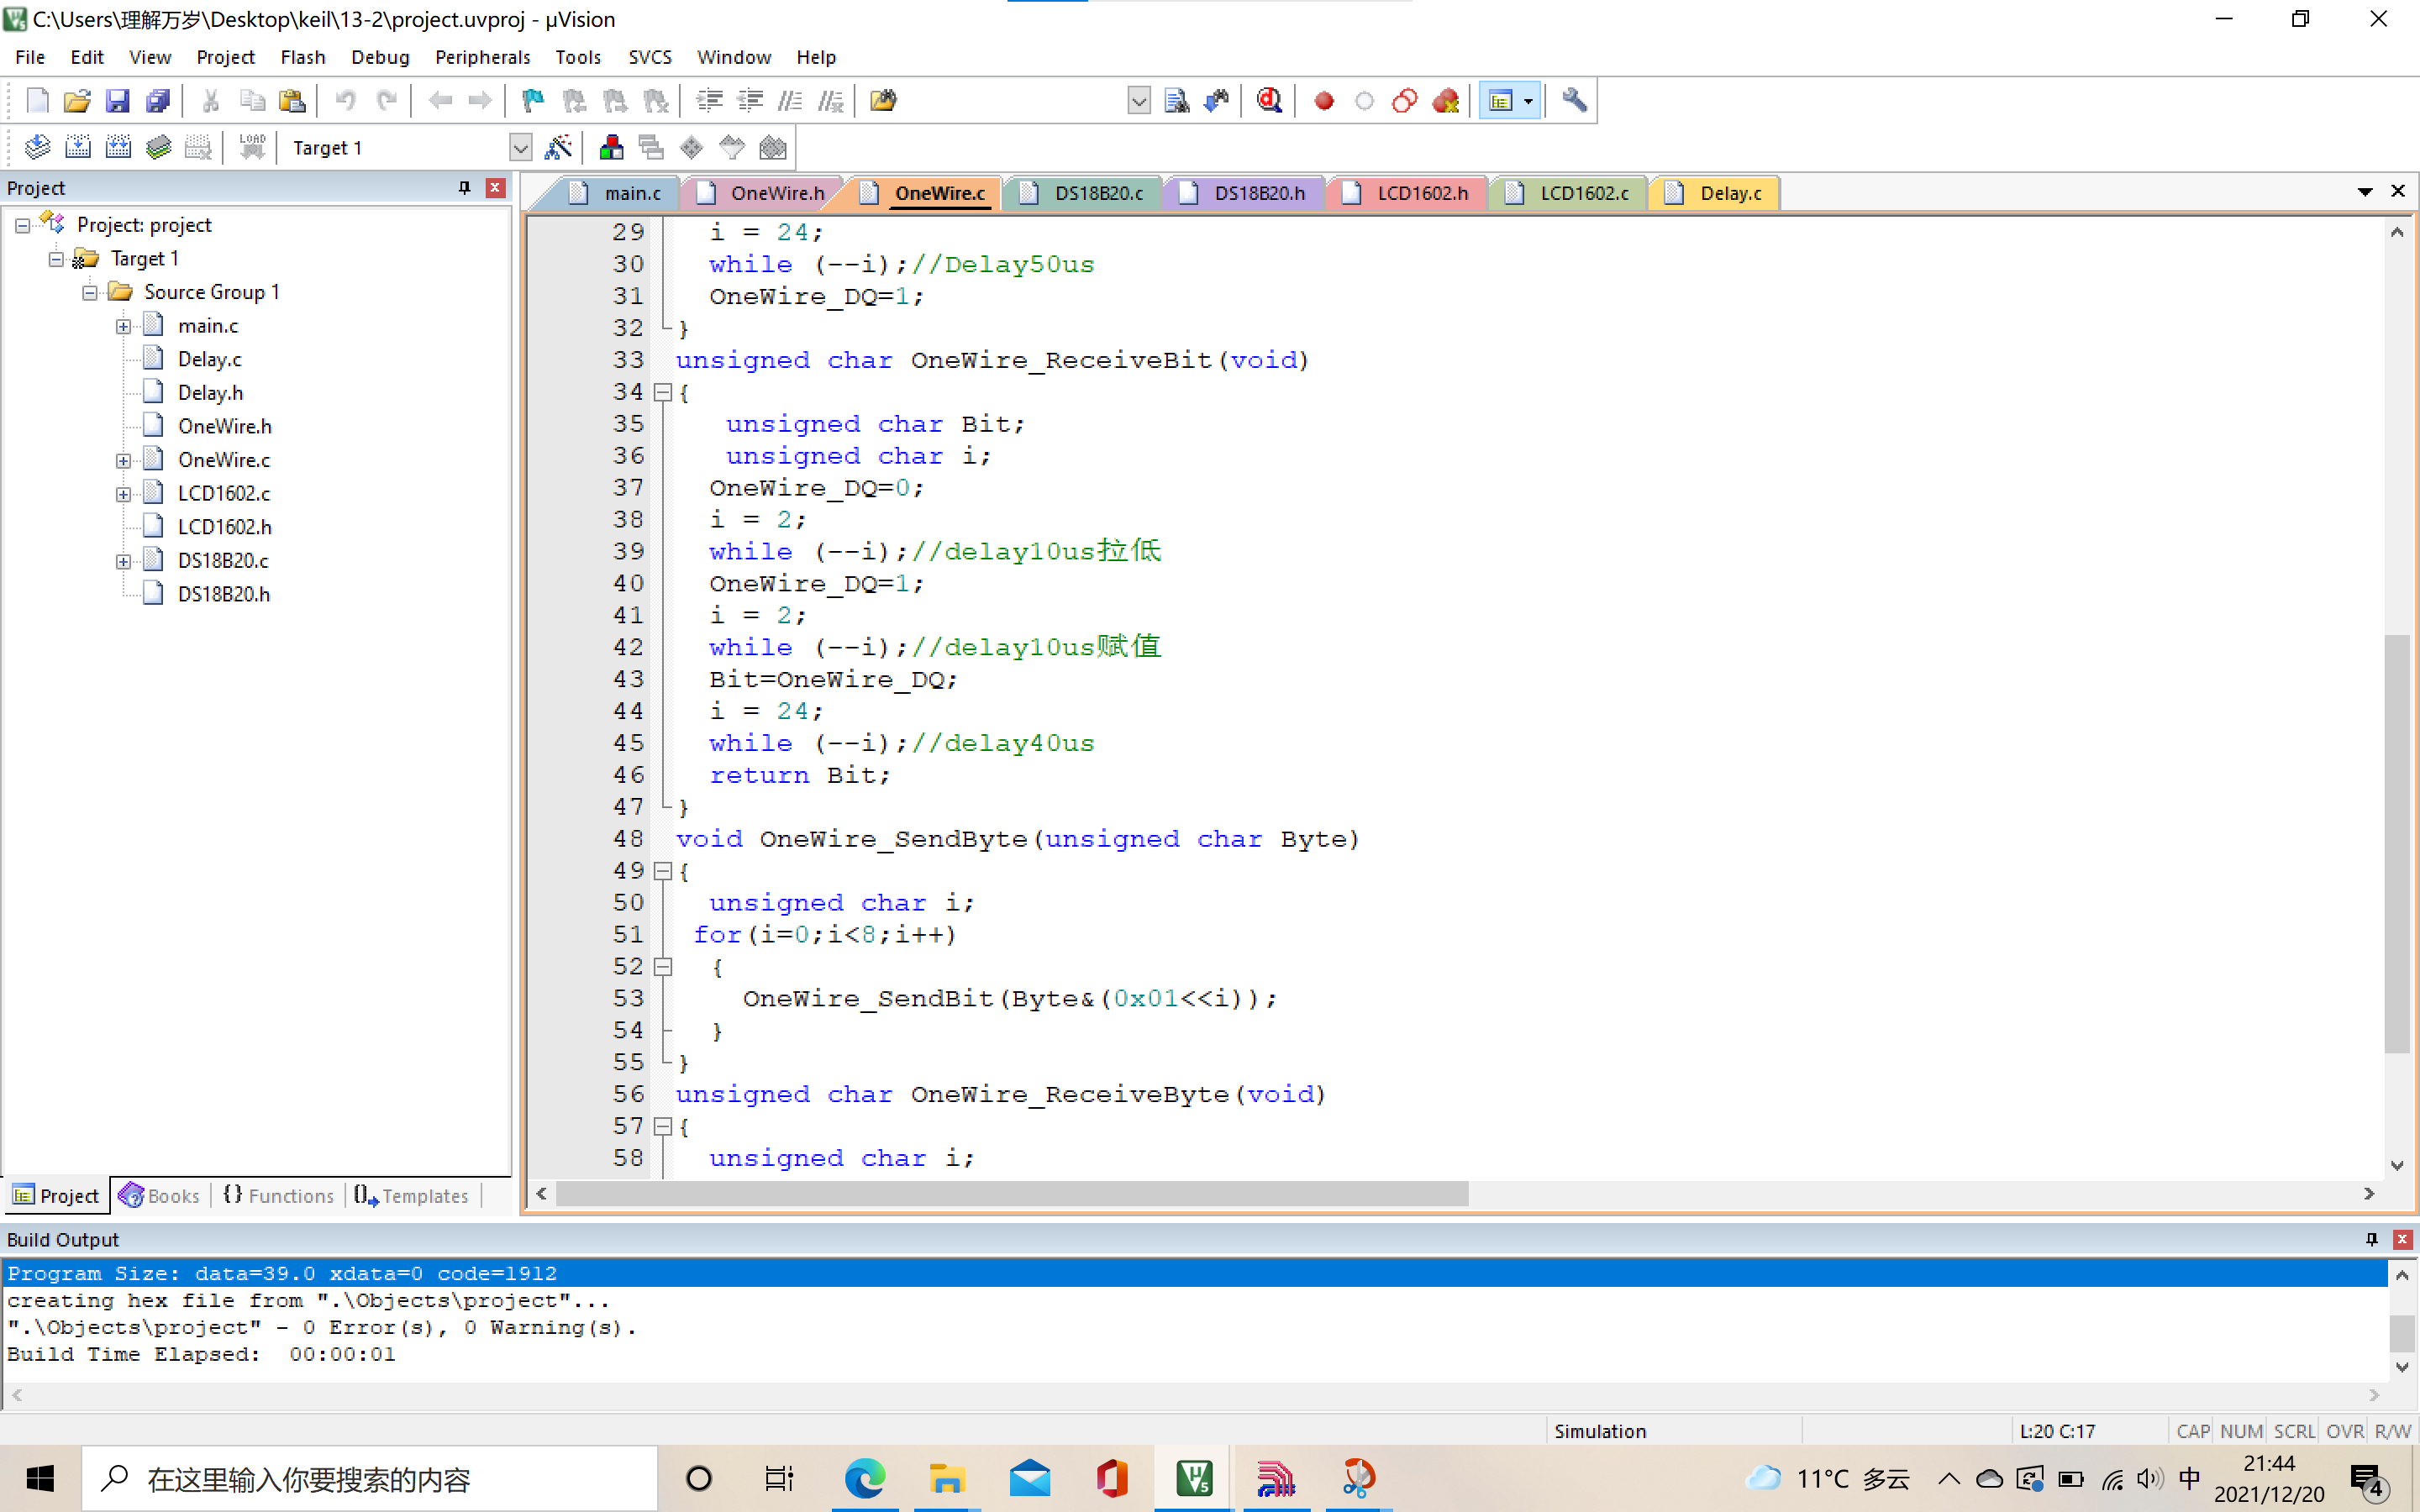Insert a bookmark with the flag icon
The width and height of the screenshot is (2420, 1512).
point(533,101)
